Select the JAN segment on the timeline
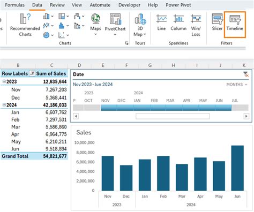Viewport: 254px width, 212px height. pos(142,108)
